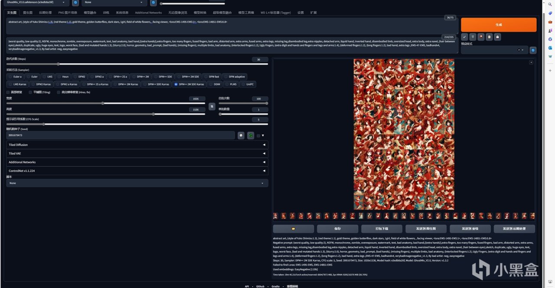Viewport: 555px width, 288px height.
Task: Click the orange 生成 generate button
Action: (x=499, y=25)
